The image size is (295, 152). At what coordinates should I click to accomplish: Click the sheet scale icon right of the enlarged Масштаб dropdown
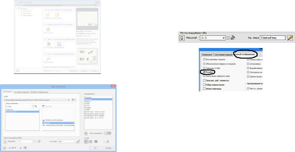click(233, 38)
